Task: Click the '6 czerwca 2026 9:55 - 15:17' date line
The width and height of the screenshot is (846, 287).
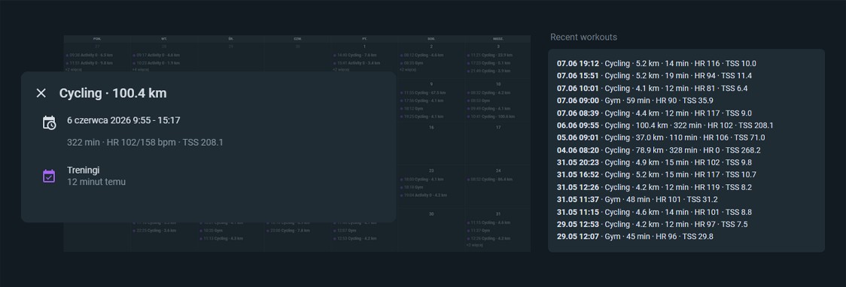Action: [123, 121]
